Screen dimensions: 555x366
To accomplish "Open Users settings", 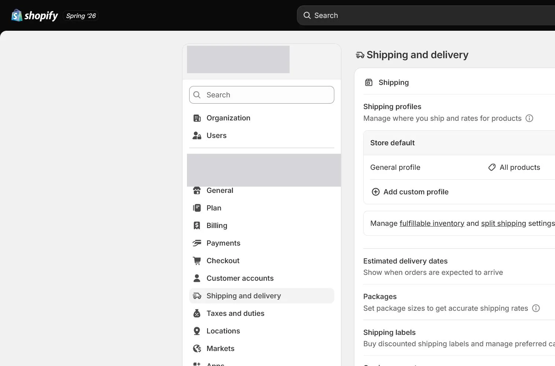I will [262, 135].
